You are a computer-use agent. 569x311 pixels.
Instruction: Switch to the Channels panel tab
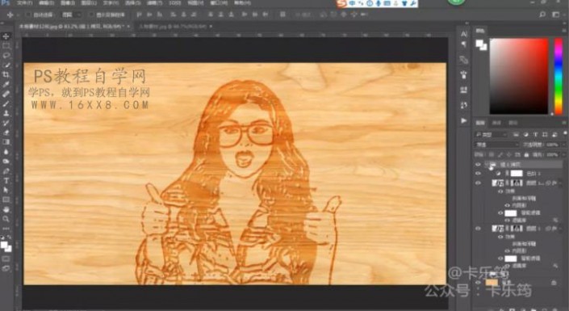pyautogui.click(x=496, y=123)
